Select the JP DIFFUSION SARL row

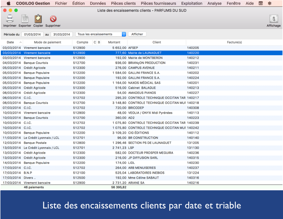(x=141, y=158)
